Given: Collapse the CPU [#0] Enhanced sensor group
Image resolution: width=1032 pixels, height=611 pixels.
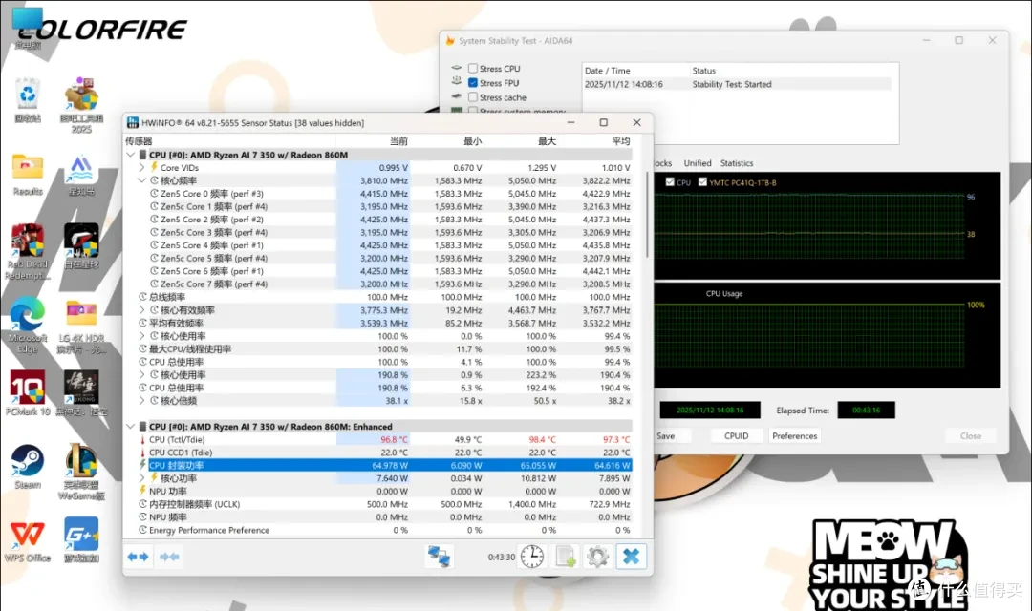Looking at the screenshot, I should tap(130, 426).
